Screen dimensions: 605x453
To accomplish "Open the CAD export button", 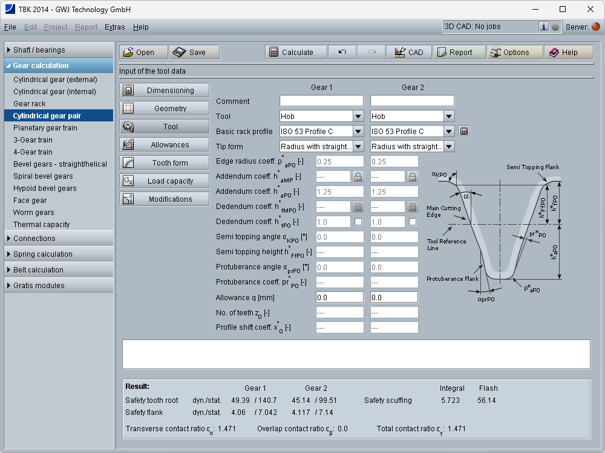I will tap(408, 53).
